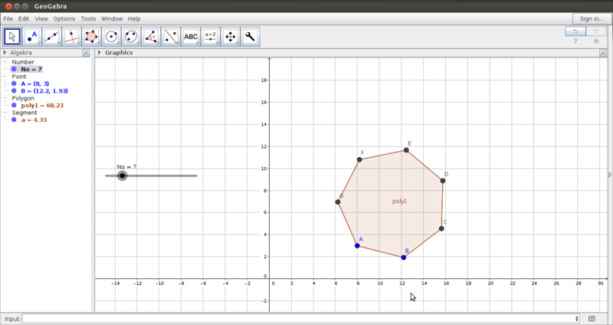Click the No = 7 slider caption
This screenshot has height=325, width=613.
126,167
